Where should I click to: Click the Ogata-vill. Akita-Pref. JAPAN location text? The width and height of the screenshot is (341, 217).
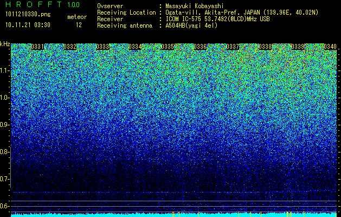tap(242, 12)
